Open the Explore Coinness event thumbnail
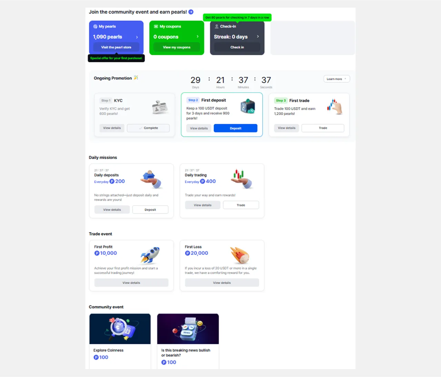This screenshot has height=377, width=441. (x=120, y=329)
